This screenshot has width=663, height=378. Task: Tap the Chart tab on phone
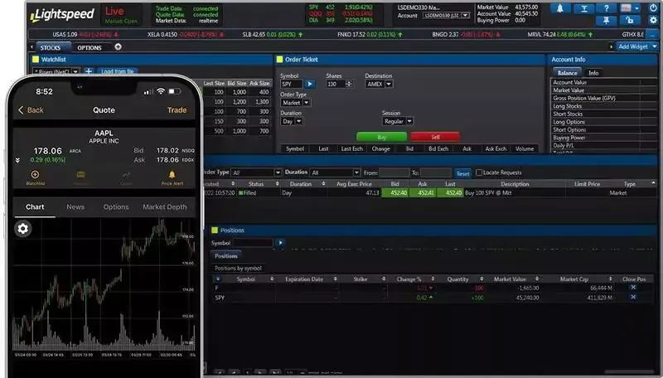(x=35, y=206)
